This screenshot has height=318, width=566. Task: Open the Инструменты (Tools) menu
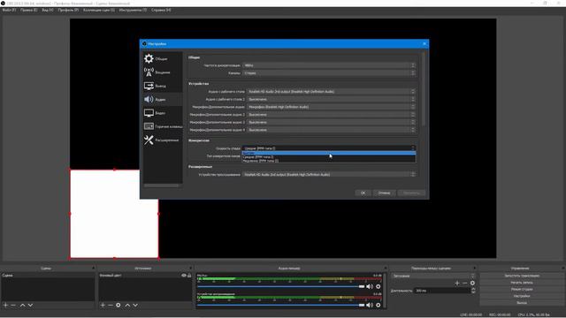pos(133,10)
